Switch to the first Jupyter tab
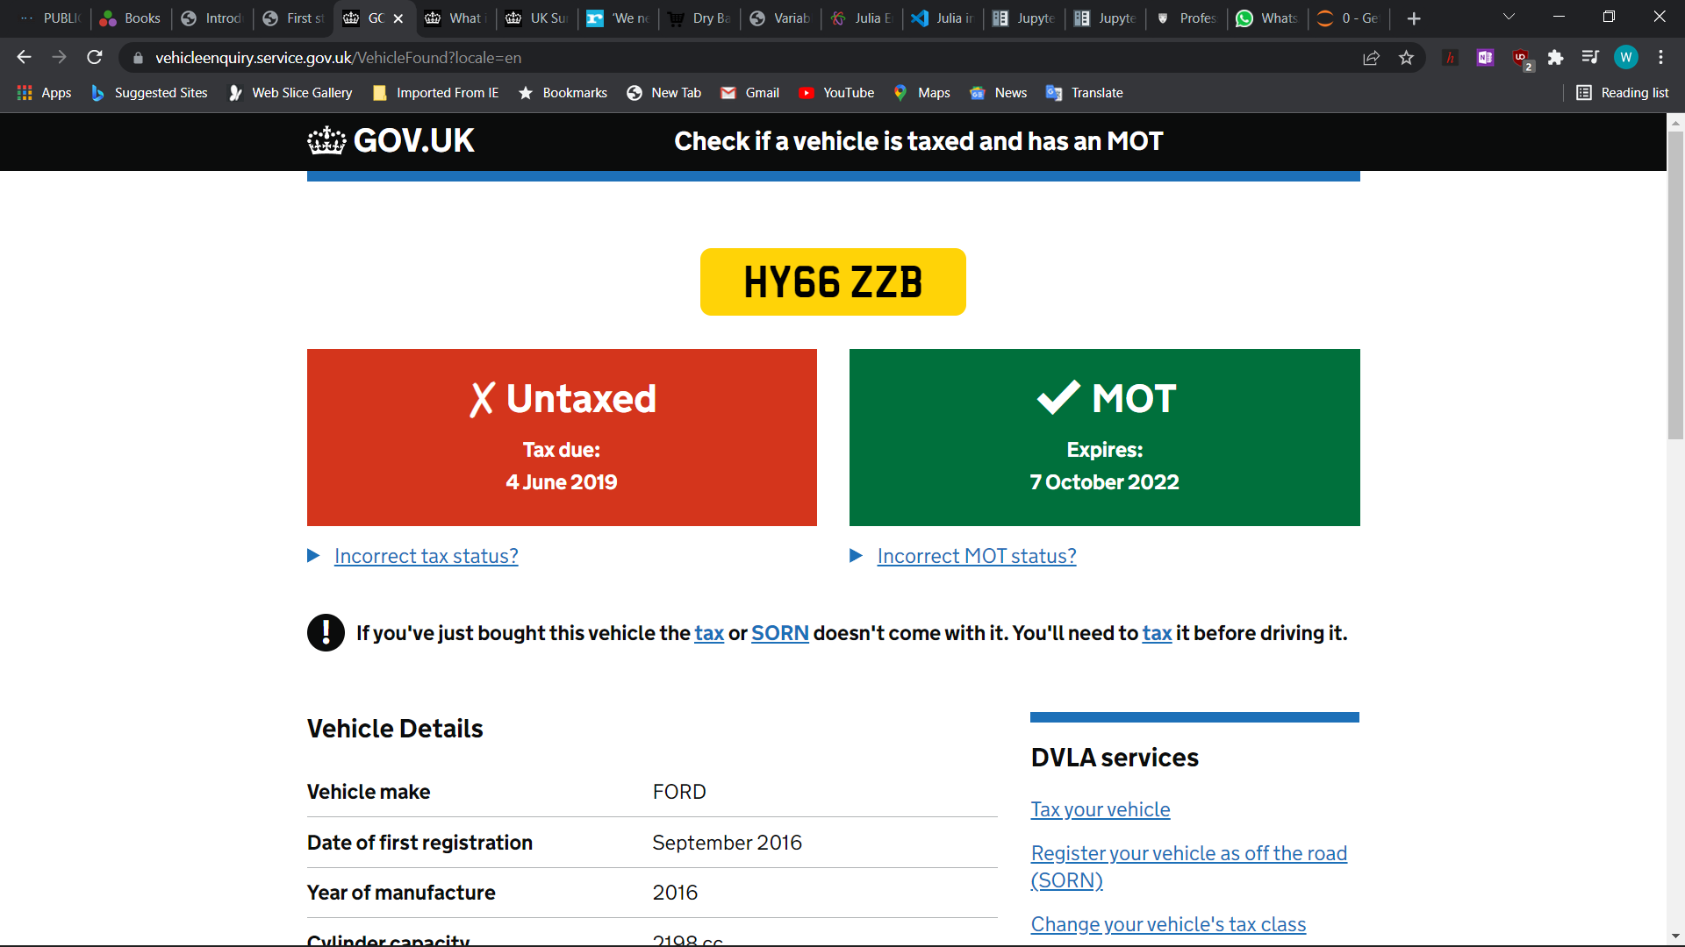Image resolution: width=1685 pixels, height=947 pixels. point(1024,18)
